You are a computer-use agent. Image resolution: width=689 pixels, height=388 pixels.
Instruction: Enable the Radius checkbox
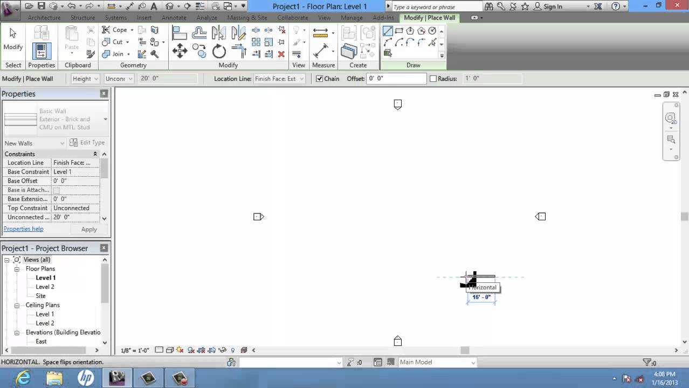(433, 79)
